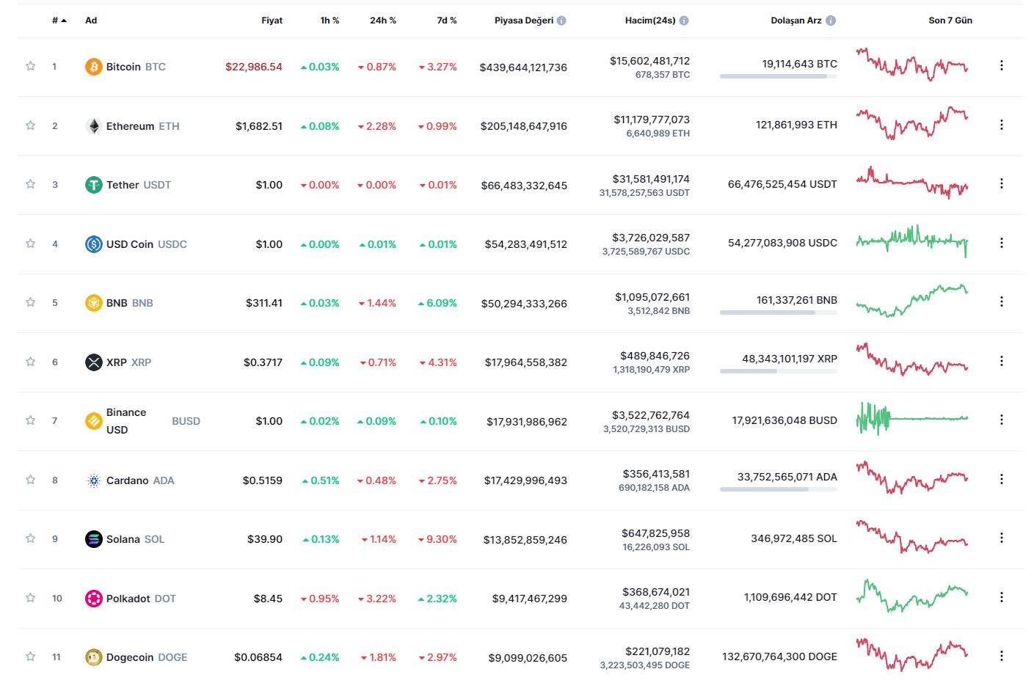Click the Dogecoin logo icon
Screen dimensions: 1034x680
tap(93, 657)
